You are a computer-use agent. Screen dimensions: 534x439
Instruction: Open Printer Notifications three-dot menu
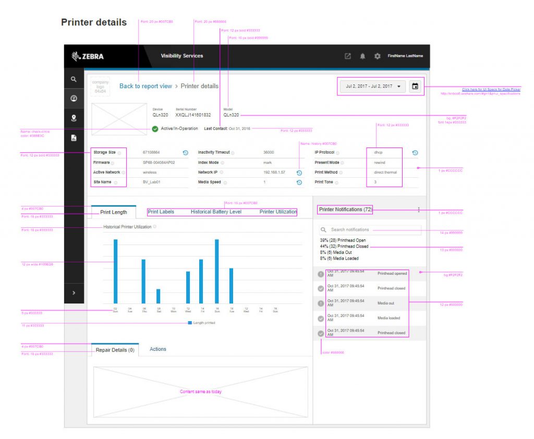[418, 210]
